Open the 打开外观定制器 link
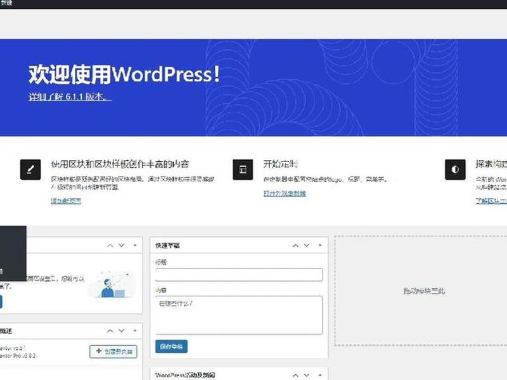Screen dimensions: 507x380 click(285, 193)
